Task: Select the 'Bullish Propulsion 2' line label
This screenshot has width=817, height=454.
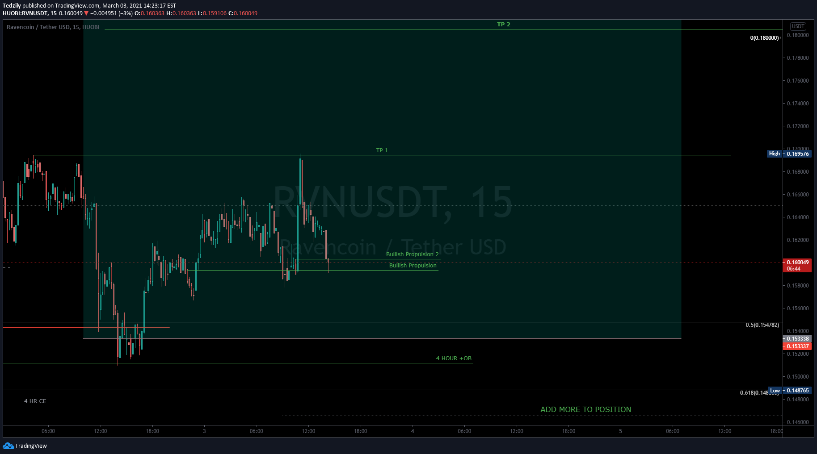Action: (413, 254)
